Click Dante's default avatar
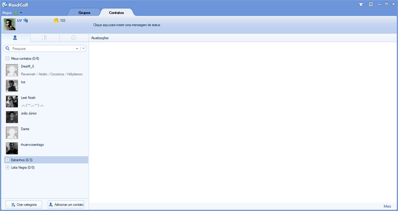398x211 pixels. [x=12, y=132]
